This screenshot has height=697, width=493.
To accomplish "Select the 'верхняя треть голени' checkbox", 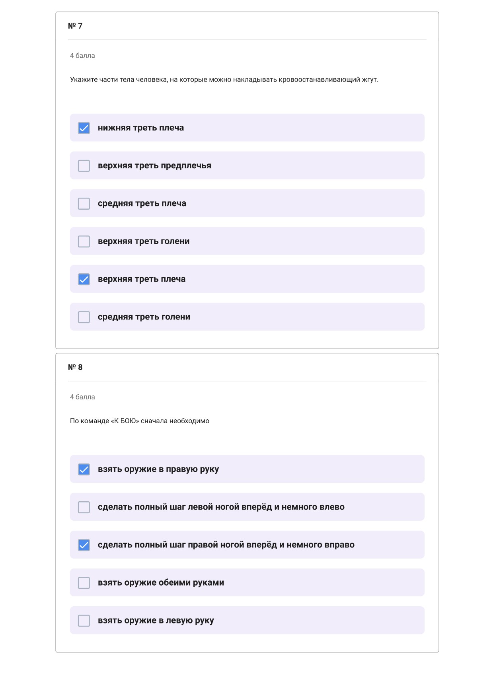I will (84, 241).
